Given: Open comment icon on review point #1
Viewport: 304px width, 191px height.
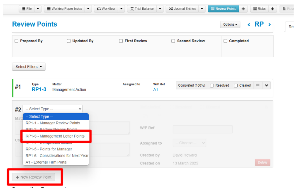Looking at the screenshot, I should 258,85.
